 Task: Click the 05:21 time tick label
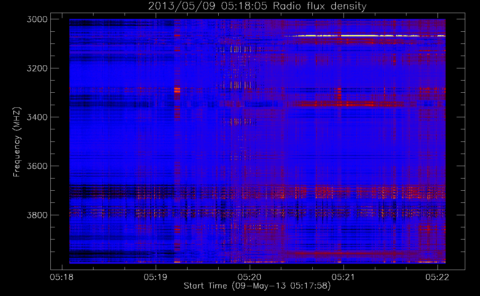tap(344, 277)
